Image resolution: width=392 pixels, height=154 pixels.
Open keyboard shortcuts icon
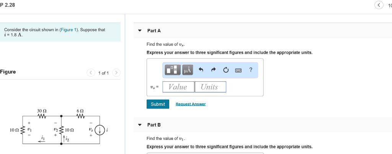click(238, 70)
